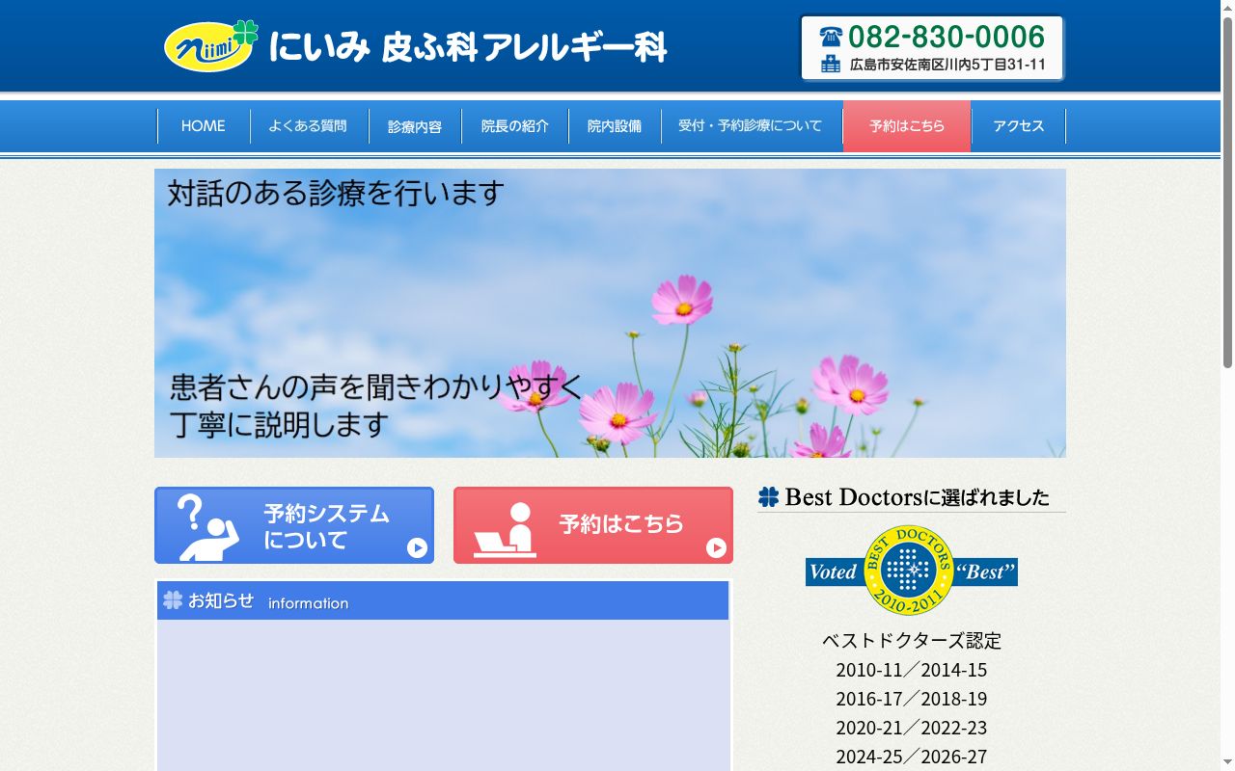This screenshot has height=771, width=1235.
Task: Click the blue 予約システムについて button
Action: [x=294, y=525]
